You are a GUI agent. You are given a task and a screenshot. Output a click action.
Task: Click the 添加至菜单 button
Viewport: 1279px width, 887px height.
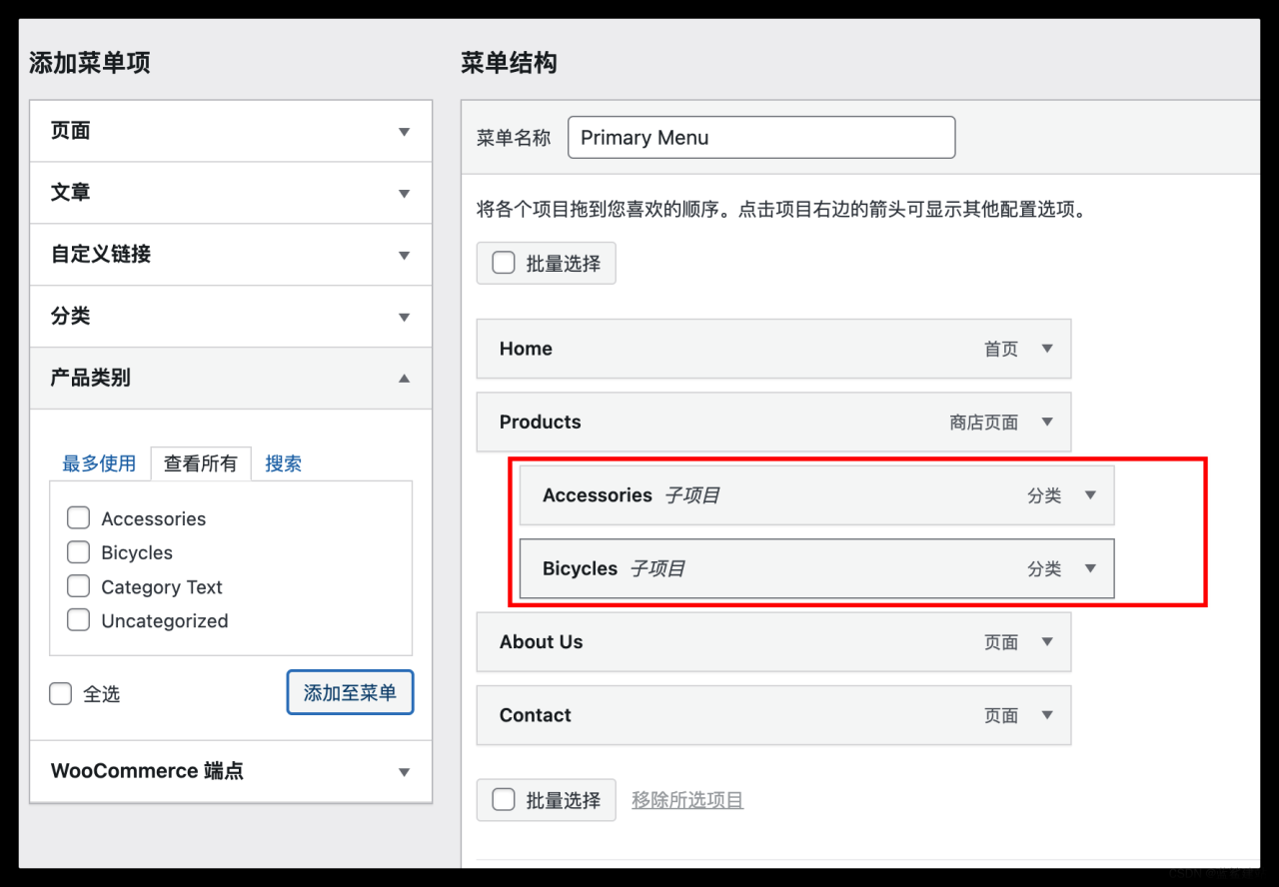pos(350,692)
